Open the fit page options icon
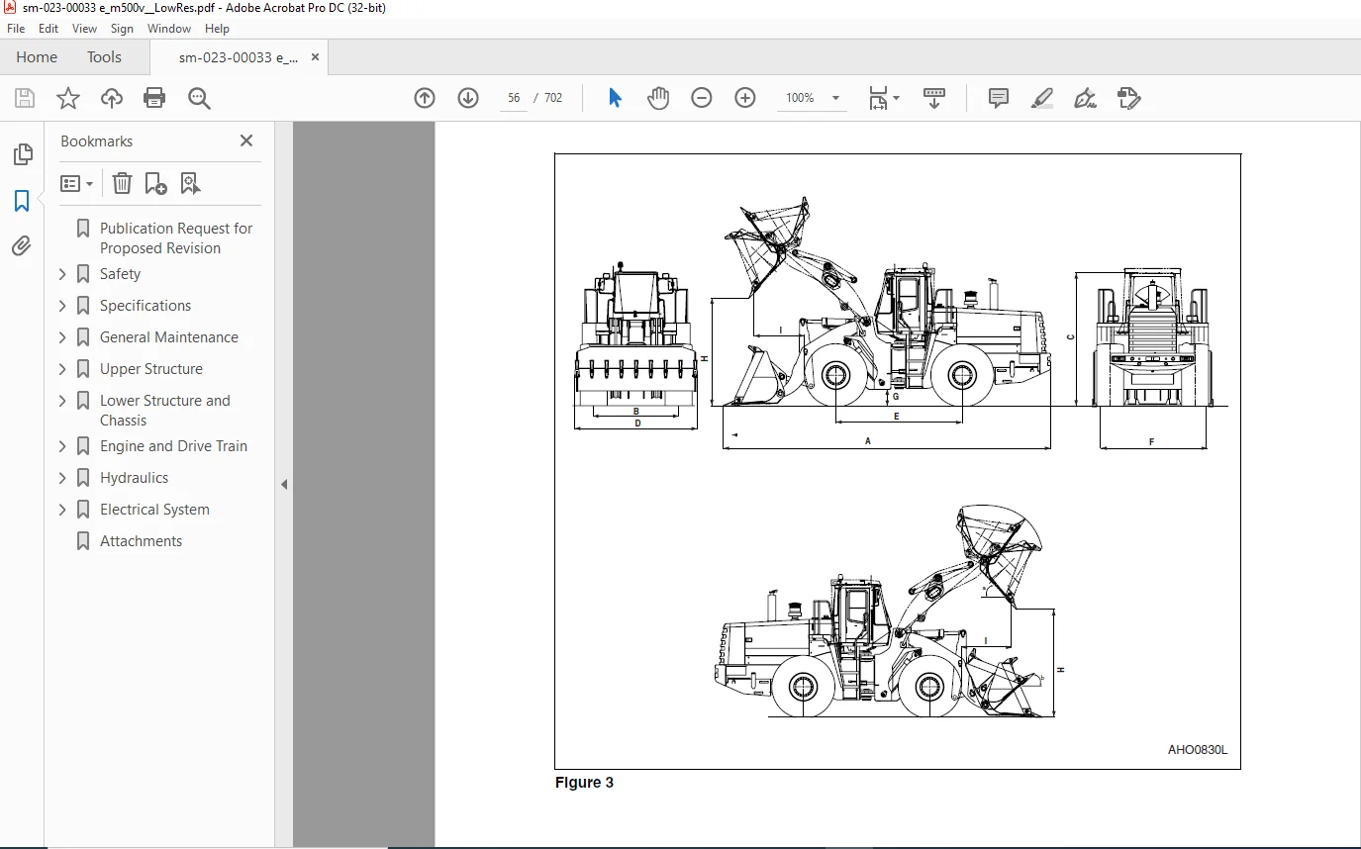The image size is (1361, 849). pos(883,98)
